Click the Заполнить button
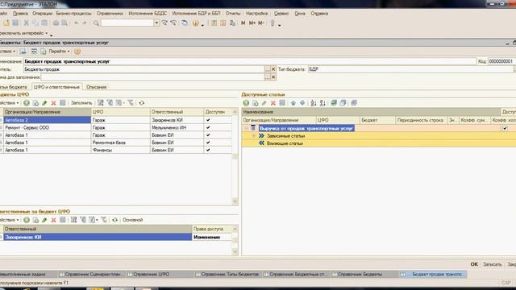This screenshot has height=290, width=516. click(81, 103)
